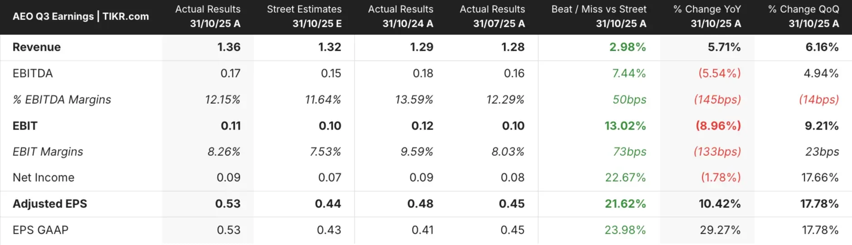Select the Net Income row label
The width and height of the screenshot is (852, 245).
(44, 178)
